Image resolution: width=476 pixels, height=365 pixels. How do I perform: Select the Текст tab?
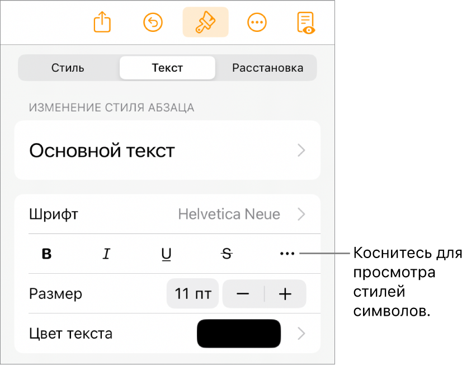point(167,68)
